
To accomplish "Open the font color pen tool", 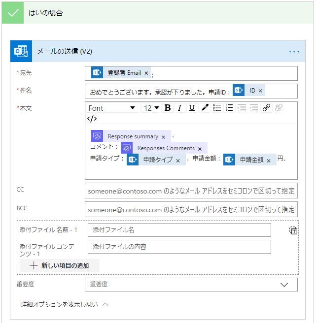I will click(x=205, y=108).
